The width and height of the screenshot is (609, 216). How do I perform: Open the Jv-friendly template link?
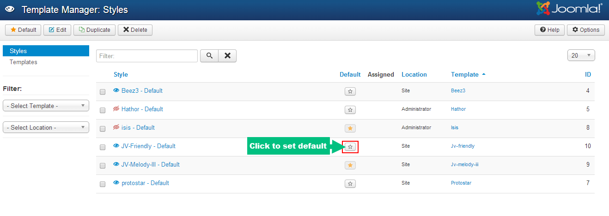pyautogui.click(x=463, y=146)
